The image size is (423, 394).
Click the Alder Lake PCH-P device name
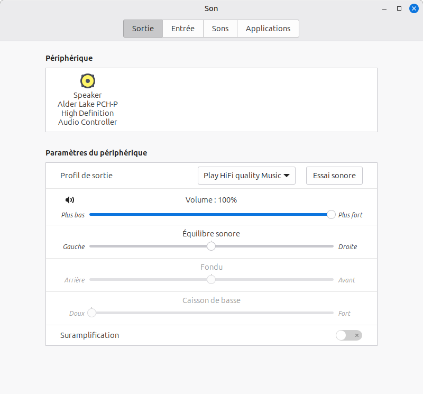(88, 104)
